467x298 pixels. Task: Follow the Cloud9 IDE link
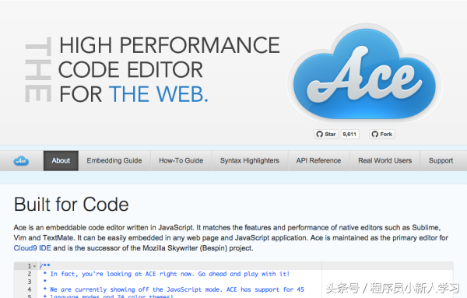click(x=32, y=248)
